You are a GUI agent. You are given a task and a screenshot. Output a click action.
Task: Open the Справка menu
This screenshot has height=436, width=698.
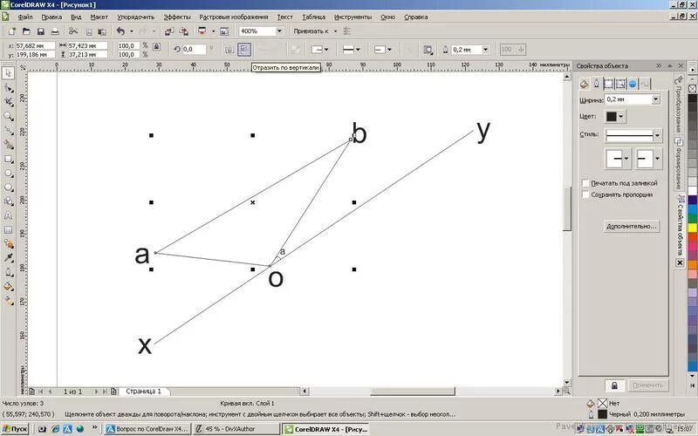coord(416,17)
